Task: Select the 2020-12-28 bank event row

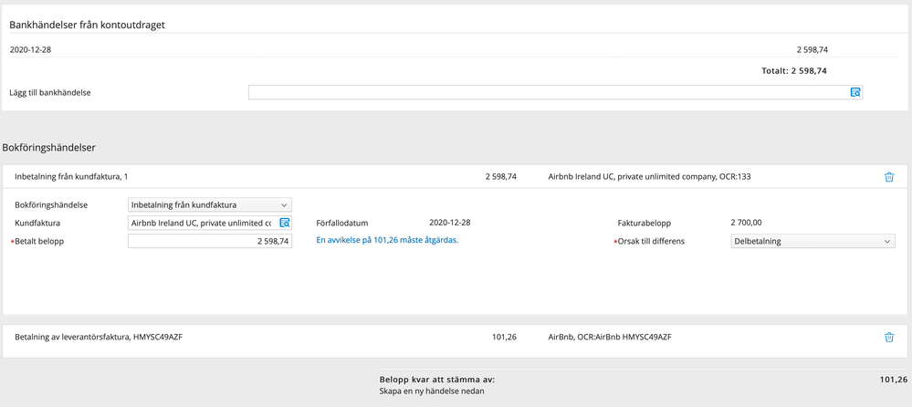Action: [30, 49]
